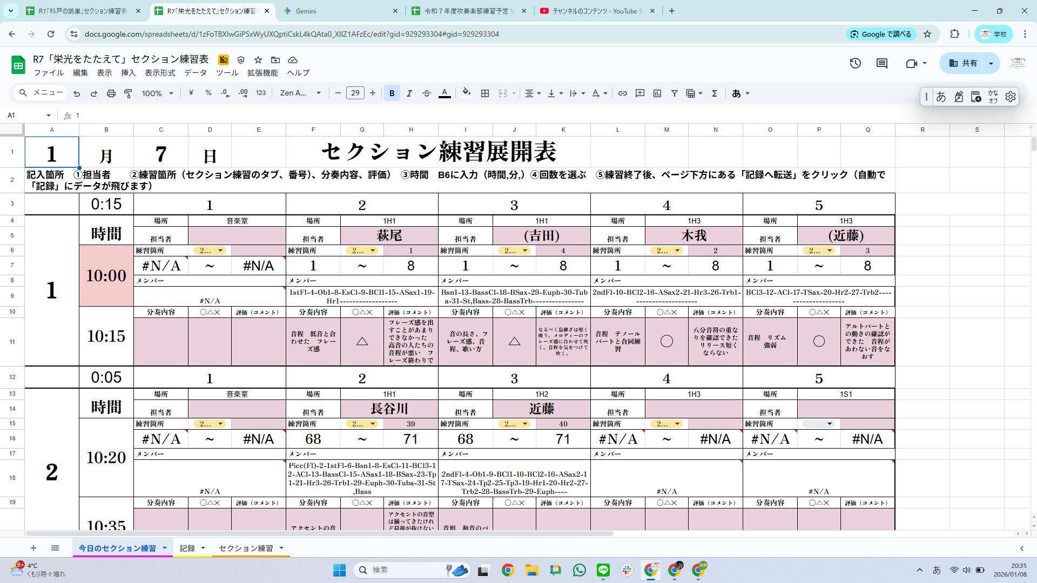
Task: Click the borders icon in toolbar
Action: (x=485, y=93)
